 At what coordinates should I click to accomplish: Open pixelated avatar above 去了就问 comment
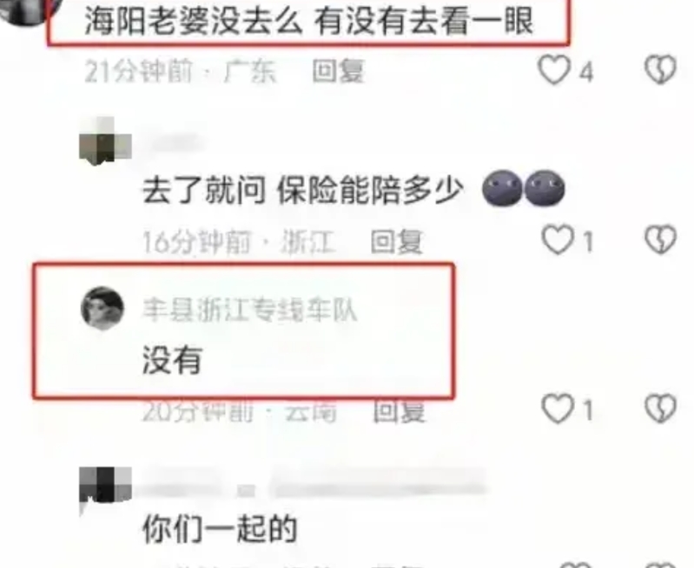tap(105, 140)
